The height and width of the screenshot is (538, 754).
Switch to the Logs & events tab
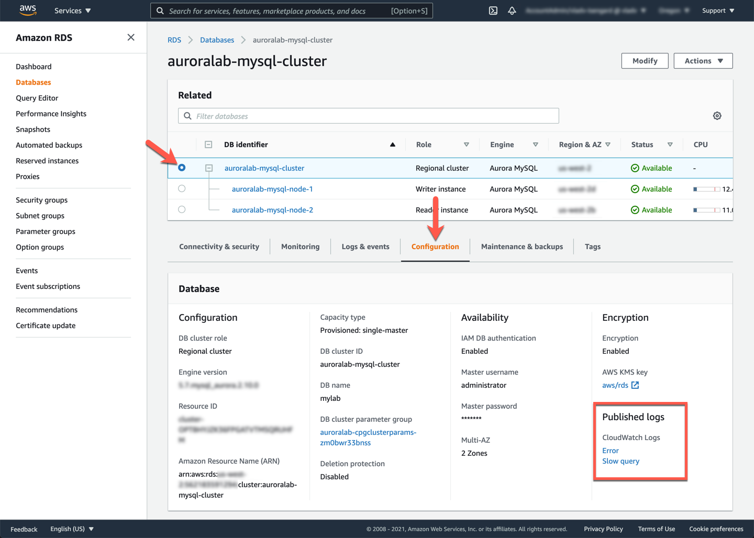pyautogui.click(x=365, y=246)
